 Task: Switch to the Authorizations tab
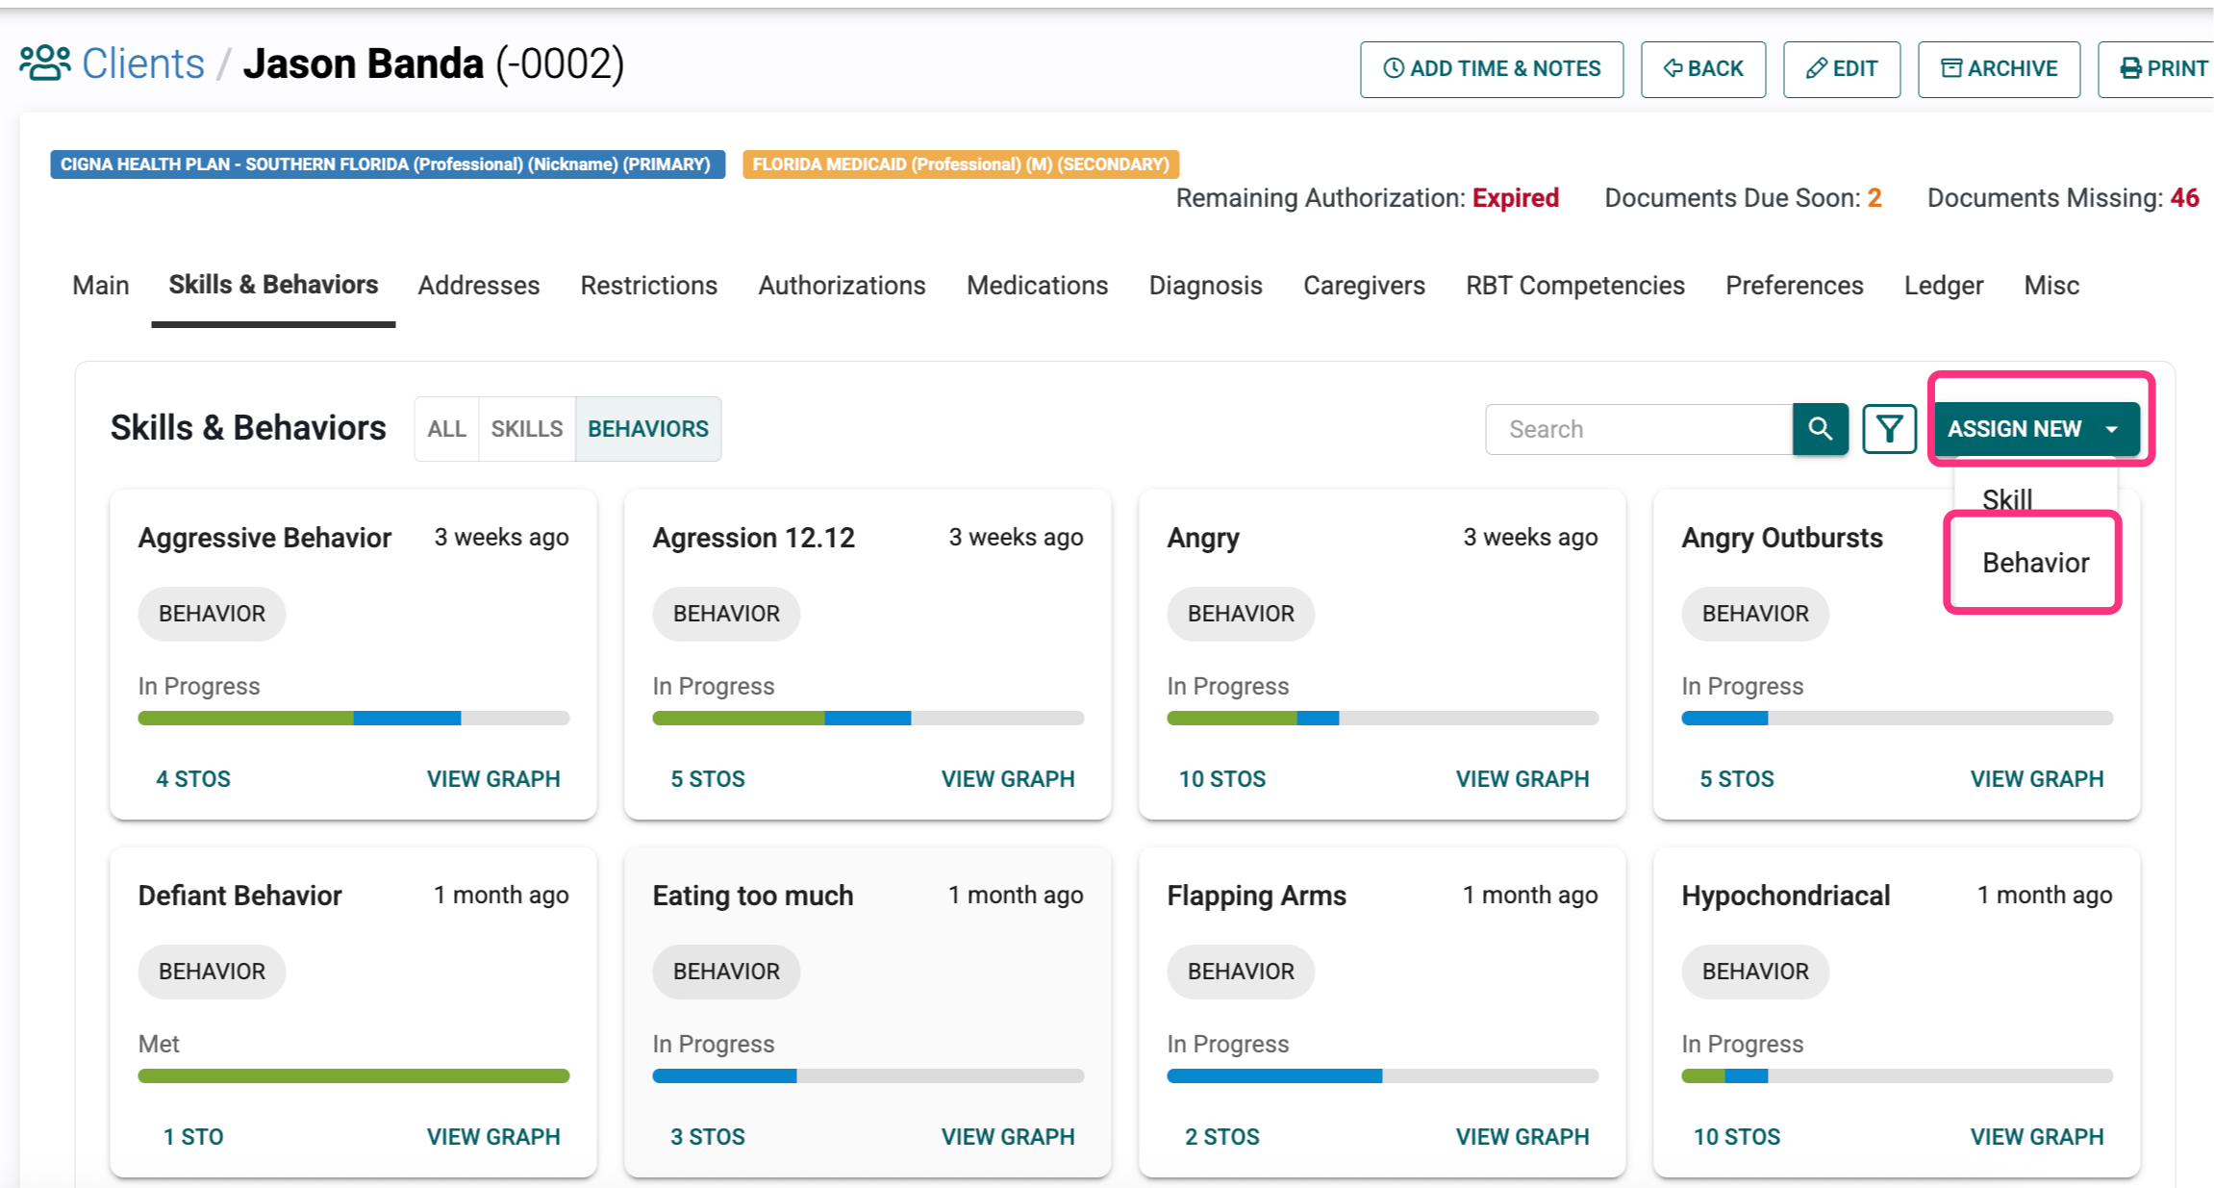click(842, 286)
